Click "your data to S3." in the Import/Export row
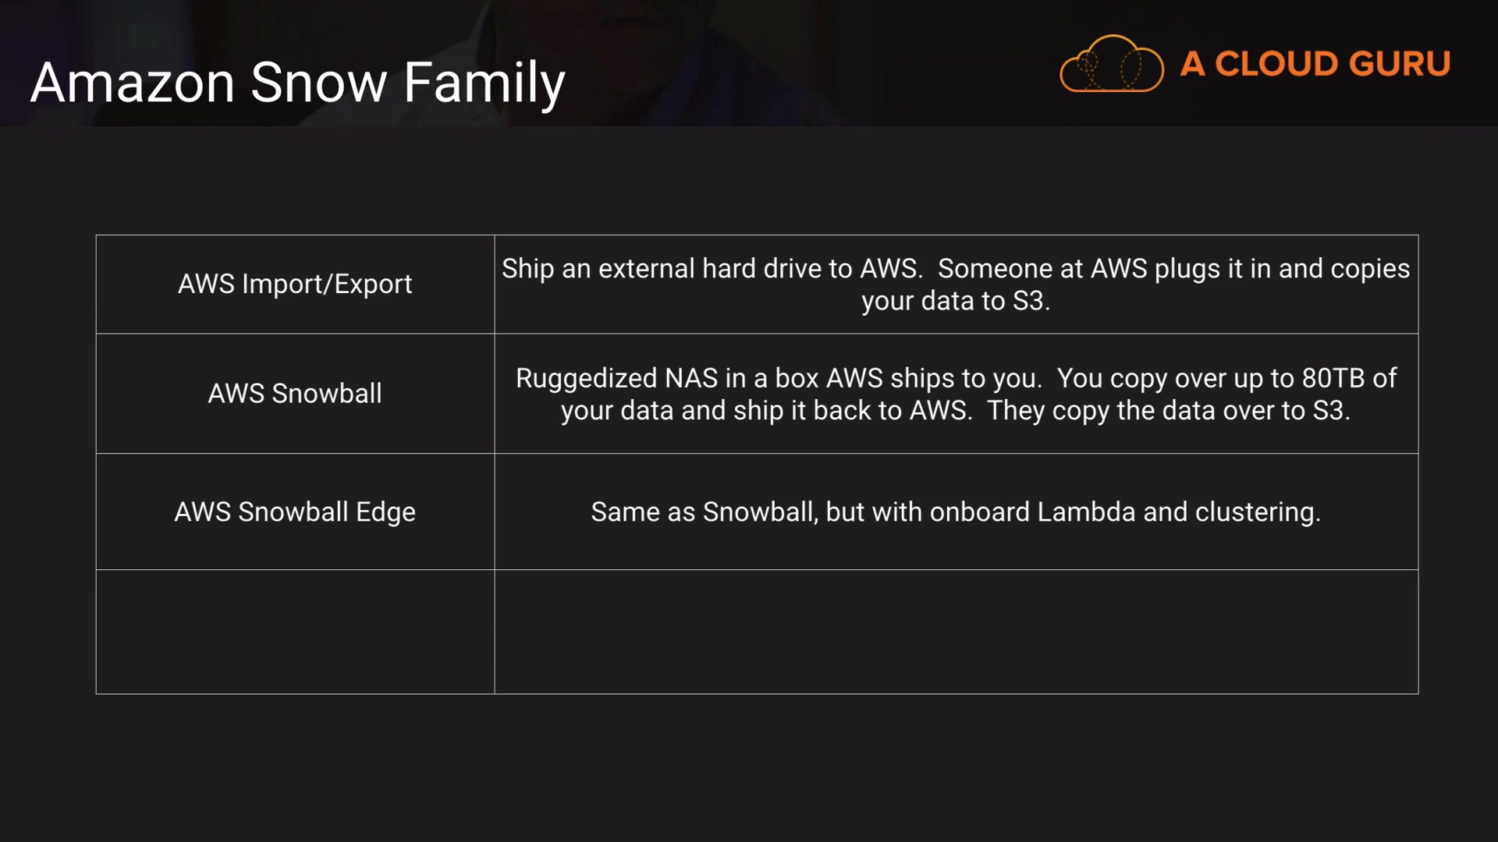The width and height of the screenshot is (1498, 842). tap(955, 302)
